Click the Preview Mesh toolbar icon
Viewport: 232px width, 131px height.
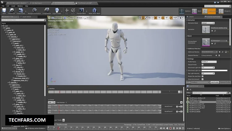(81, 11)
